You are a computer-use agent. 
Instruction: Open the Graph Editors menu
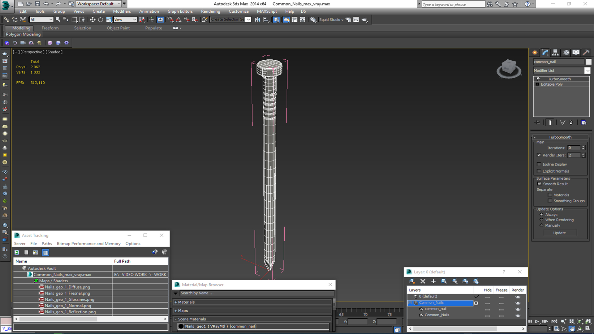180,11
